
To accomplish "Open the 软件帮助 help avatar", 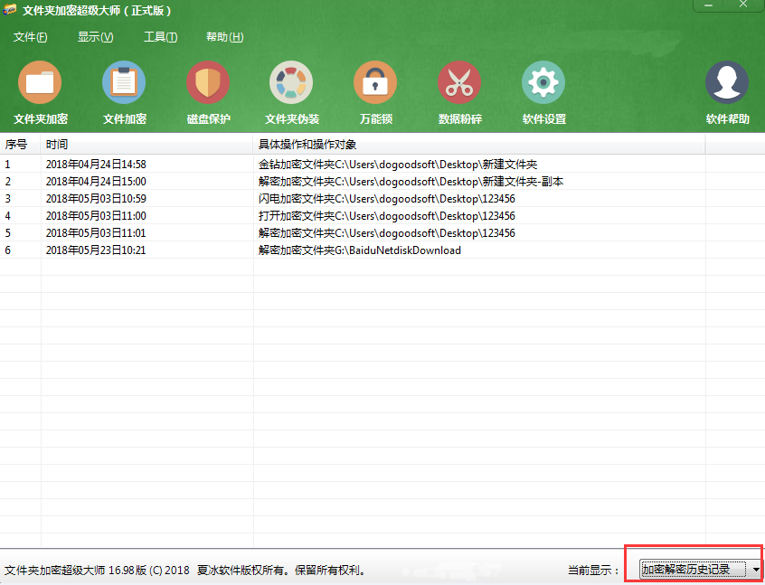I will 727,92.
